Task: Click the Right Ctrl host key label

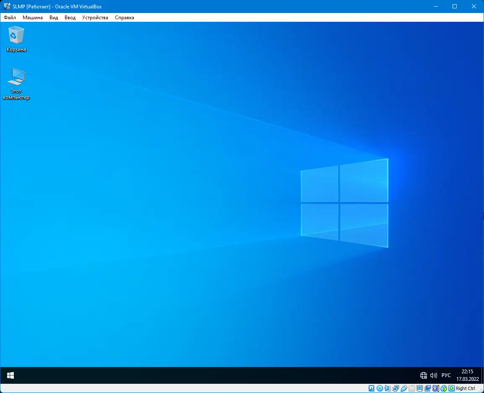Action: pos(466,388)
